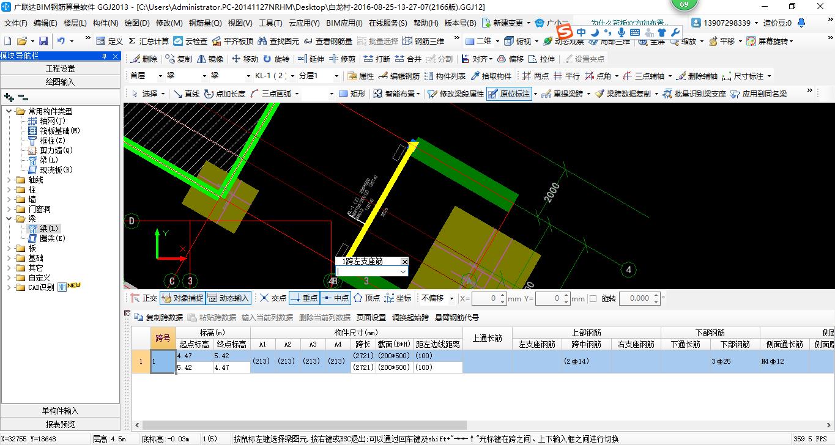Click 编辑钢筋 edit rebar

click(399, 76)
